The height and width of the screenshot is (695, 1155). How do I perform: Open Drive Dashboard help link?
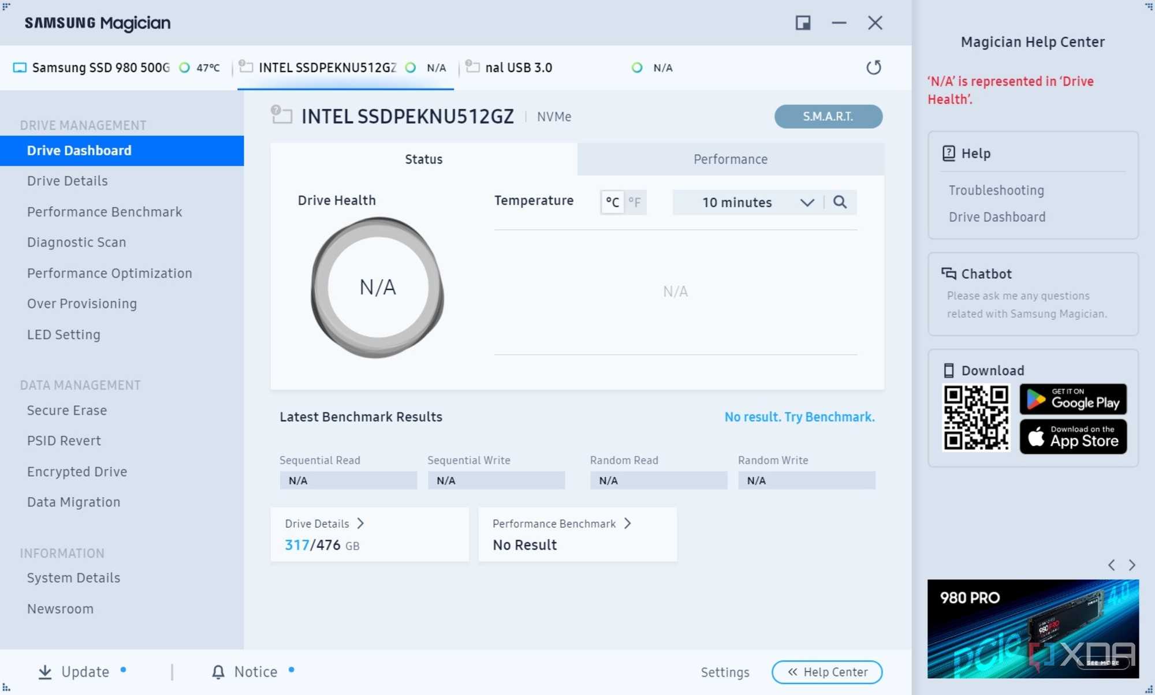tap(997, 216)
